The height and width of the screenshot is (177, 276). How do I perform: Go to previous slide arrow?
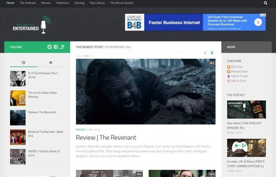tap(205, 53)
